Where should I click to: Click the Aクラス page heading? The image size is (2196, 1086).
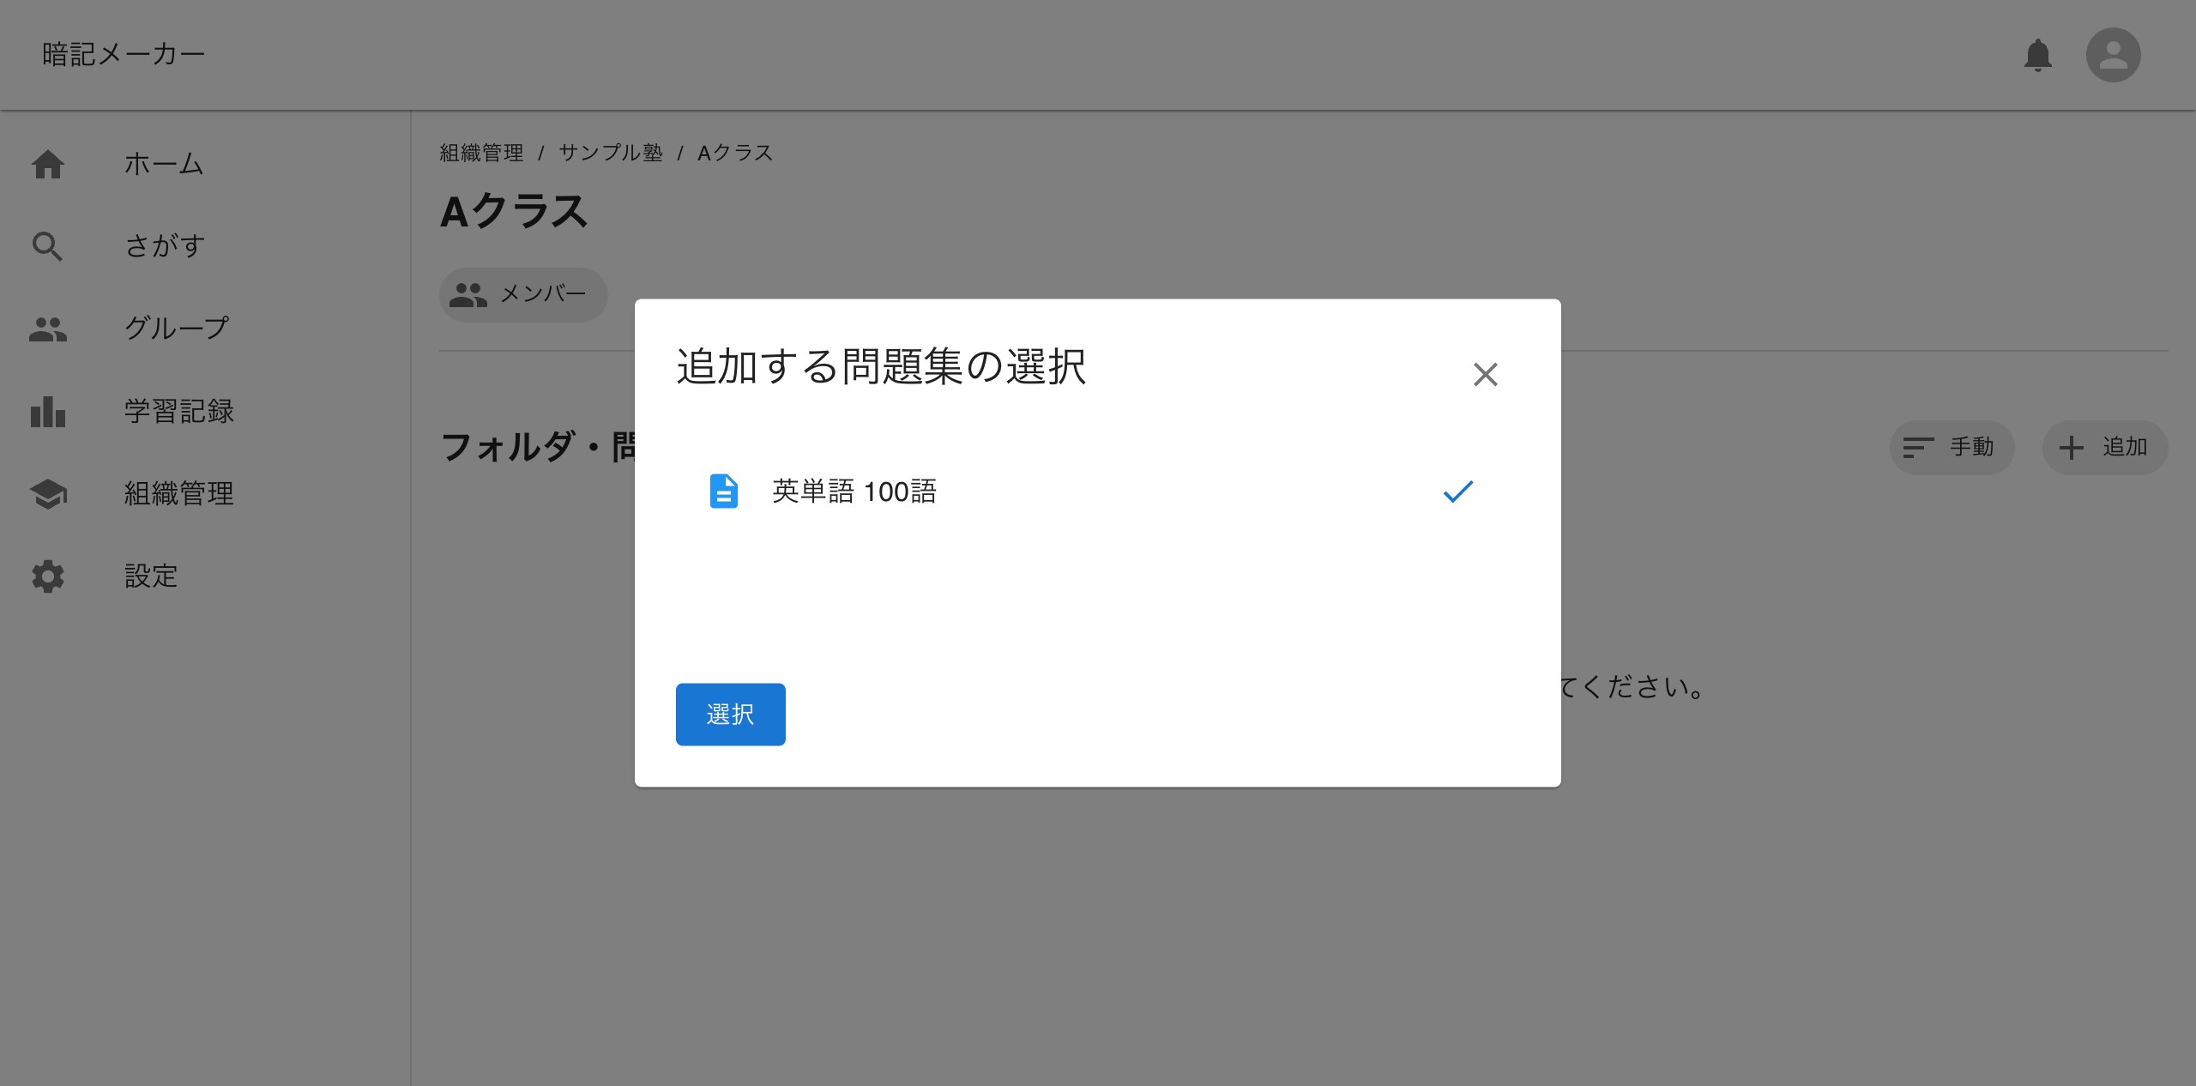click(514, 212)
